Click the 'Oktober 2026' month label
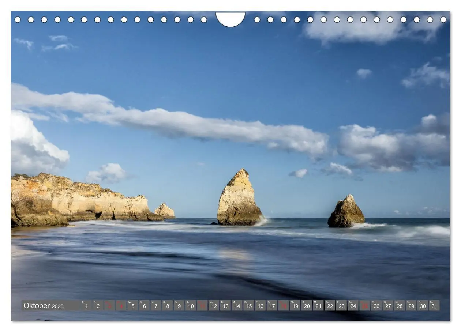 tap(43, 306)
